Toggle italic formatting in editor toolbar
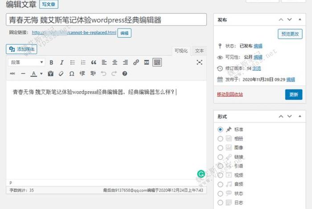 [62, 63]
